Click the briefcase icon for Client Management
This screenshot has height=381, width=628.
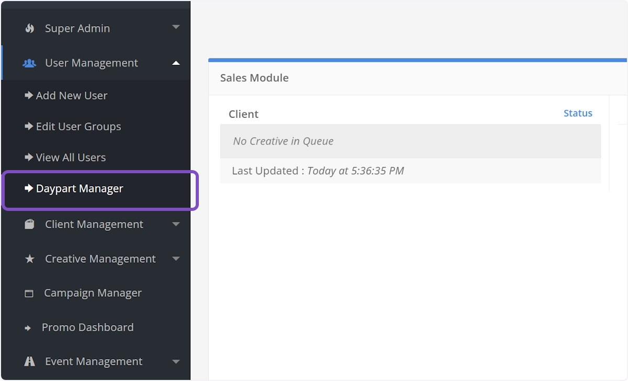tap(29, 223)
